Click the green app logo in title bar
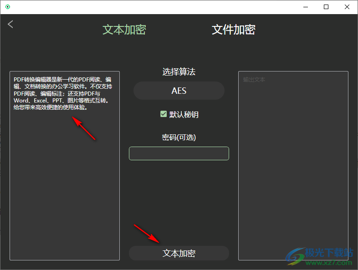The image size is (358, 270). coord(8,7)
